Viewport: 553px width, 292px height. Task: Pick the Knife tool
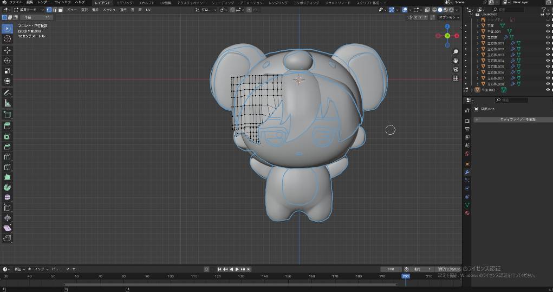pyautogui.click(x=8, y=167)
